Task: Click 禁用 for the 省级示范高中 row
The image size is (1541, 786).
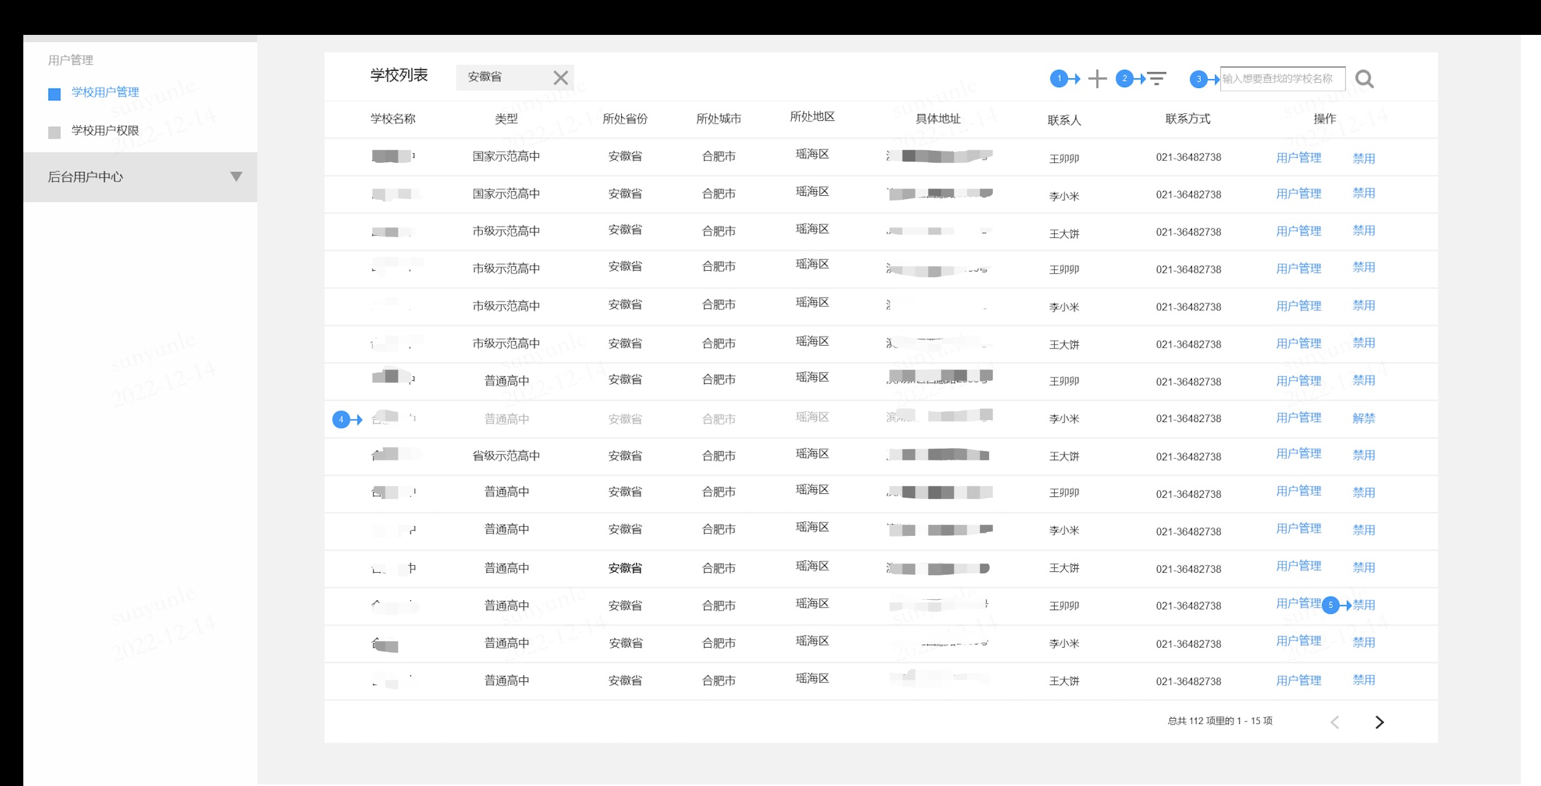Action: tap(1364, 455)
